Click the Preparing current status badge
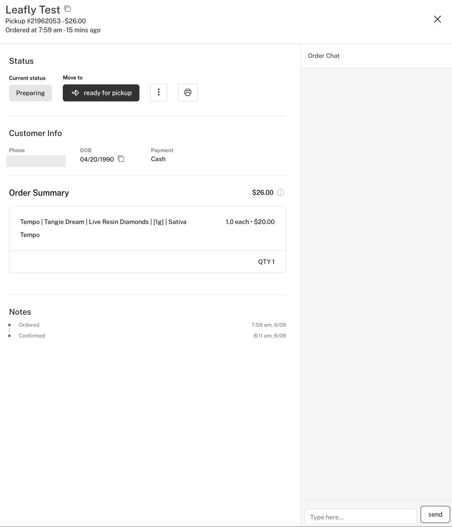Screen dimensions: 452x527 point(30,93)
